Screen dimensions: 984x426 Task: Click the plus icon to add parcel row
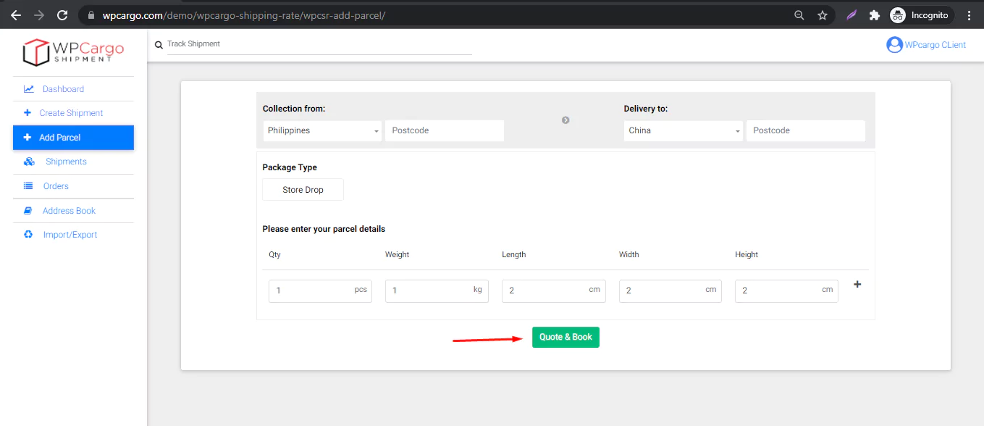pos(857,285)
